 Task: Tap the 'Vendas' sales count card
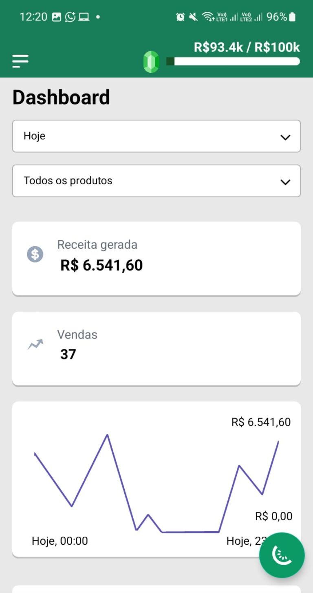(x=156, y=348)
